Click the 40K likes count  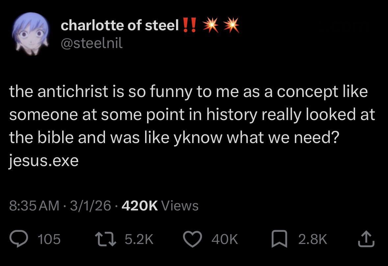point(224,239)
